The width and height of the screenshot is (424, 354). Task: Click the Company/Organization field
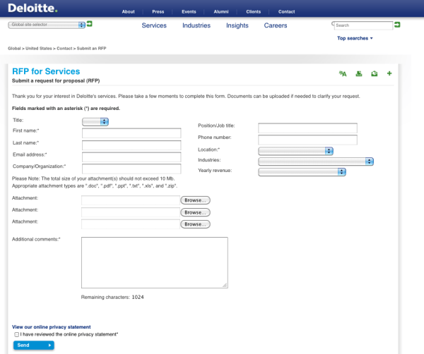[x=131, y=169]
